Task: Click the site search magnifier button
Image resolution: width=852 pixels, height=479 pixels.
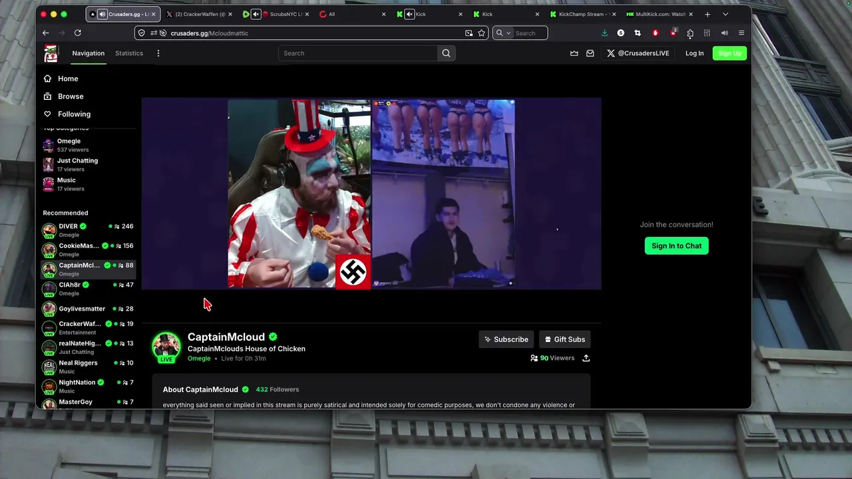Action: pos(446,53)
